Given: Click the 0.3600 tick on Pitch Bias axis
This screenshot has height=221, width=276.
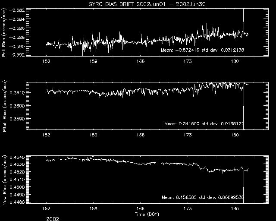Looking at the screenshot, I should [x=17, y=106].
